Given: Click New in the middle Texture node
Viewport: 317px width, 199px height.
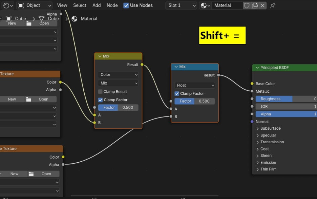Looking at the screenshot, I should [x=12, y=99].
